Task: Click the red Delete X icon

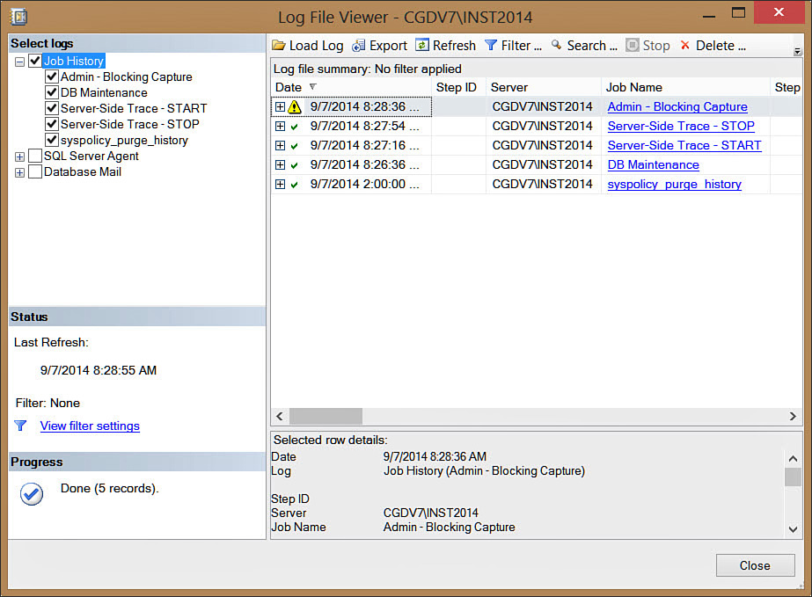Action: pyautogui.click(x=685, y=46)
